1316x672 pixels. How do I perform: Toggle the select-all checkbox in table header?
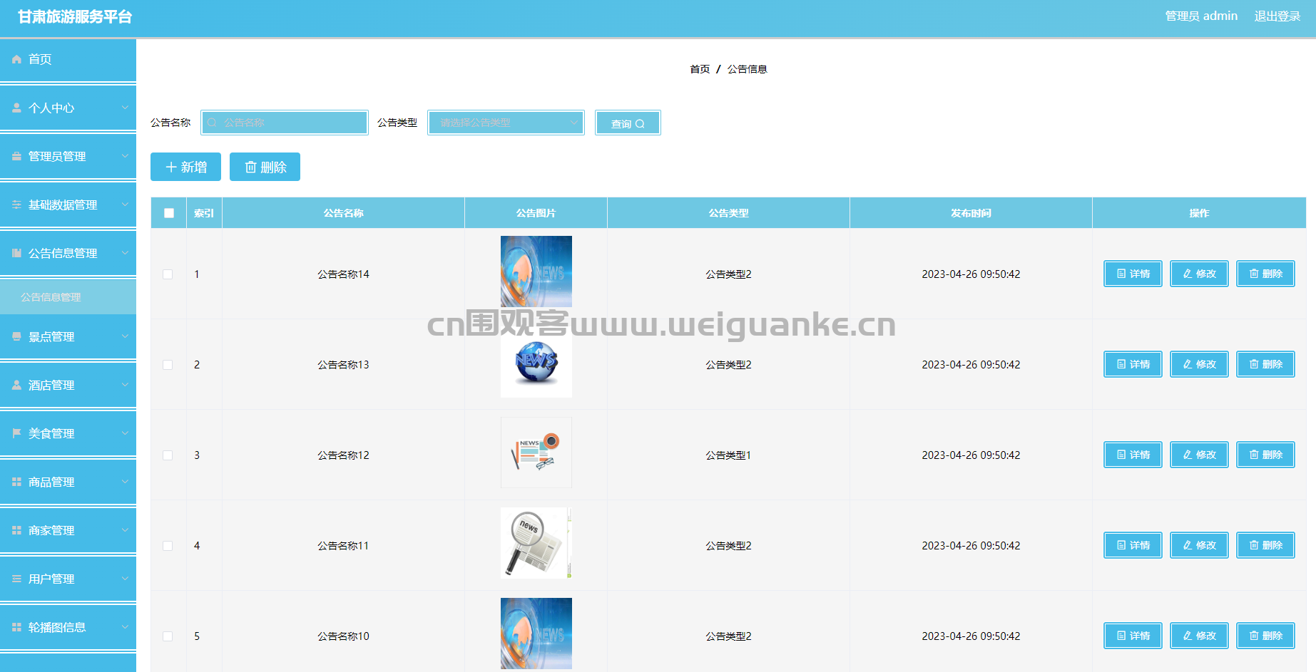click(x=169, y=213)
